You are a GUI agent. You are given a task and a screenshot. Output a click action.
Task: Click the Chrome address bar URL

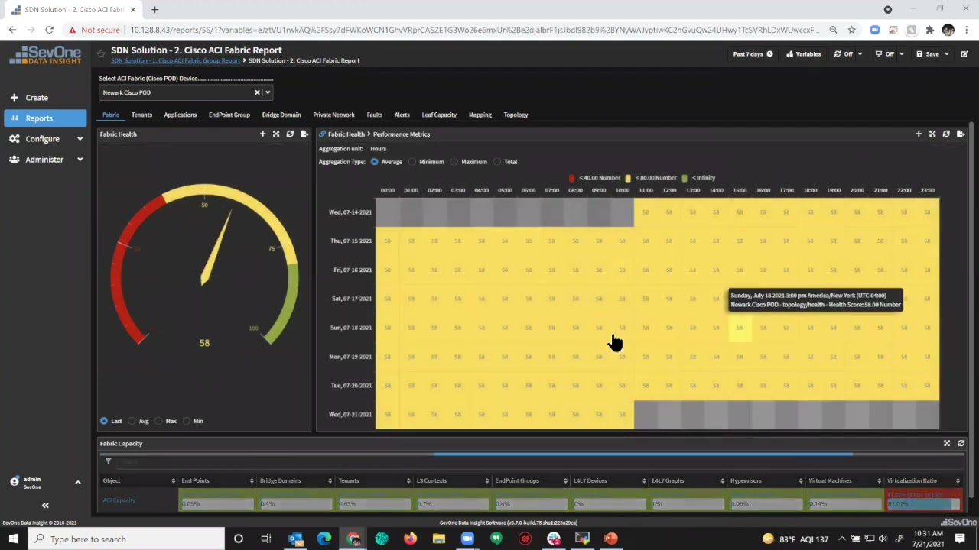pos(474,30)
